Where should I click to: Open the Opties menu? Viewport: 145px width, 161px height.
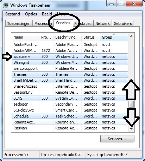point(31,14)
